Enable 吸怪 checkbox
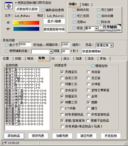Screen dimensions: 128x146 (x=74, y=28)
